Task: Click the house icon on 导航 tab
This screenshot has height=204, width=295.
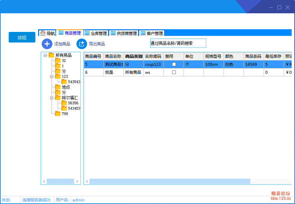Action: click(x=43, y=33)
